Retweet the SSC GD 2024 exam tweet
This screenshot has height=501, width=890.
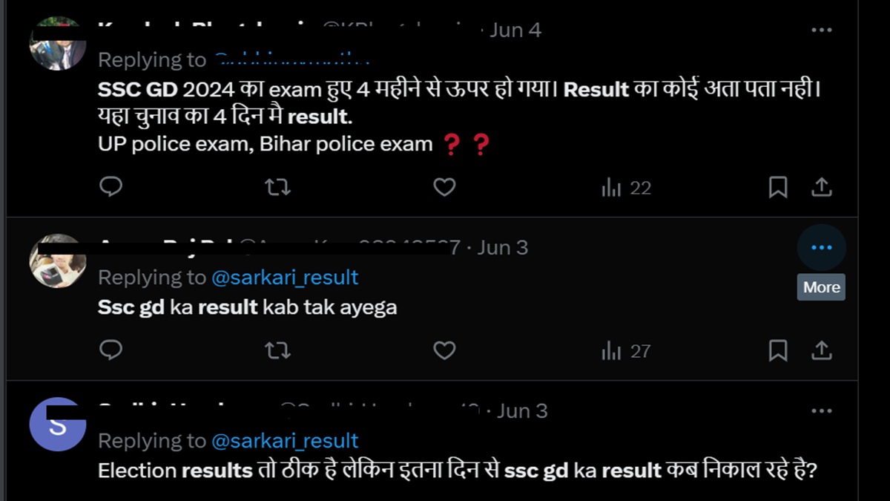click(277, 187)
